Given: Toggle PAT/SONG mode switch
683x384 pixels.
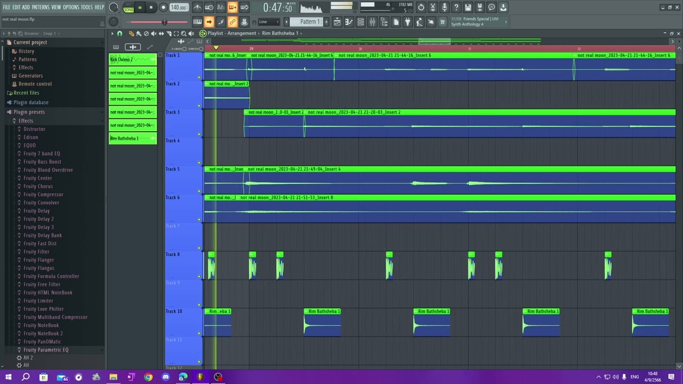Looking at the screenshot, I should click(x=129, y=7).
